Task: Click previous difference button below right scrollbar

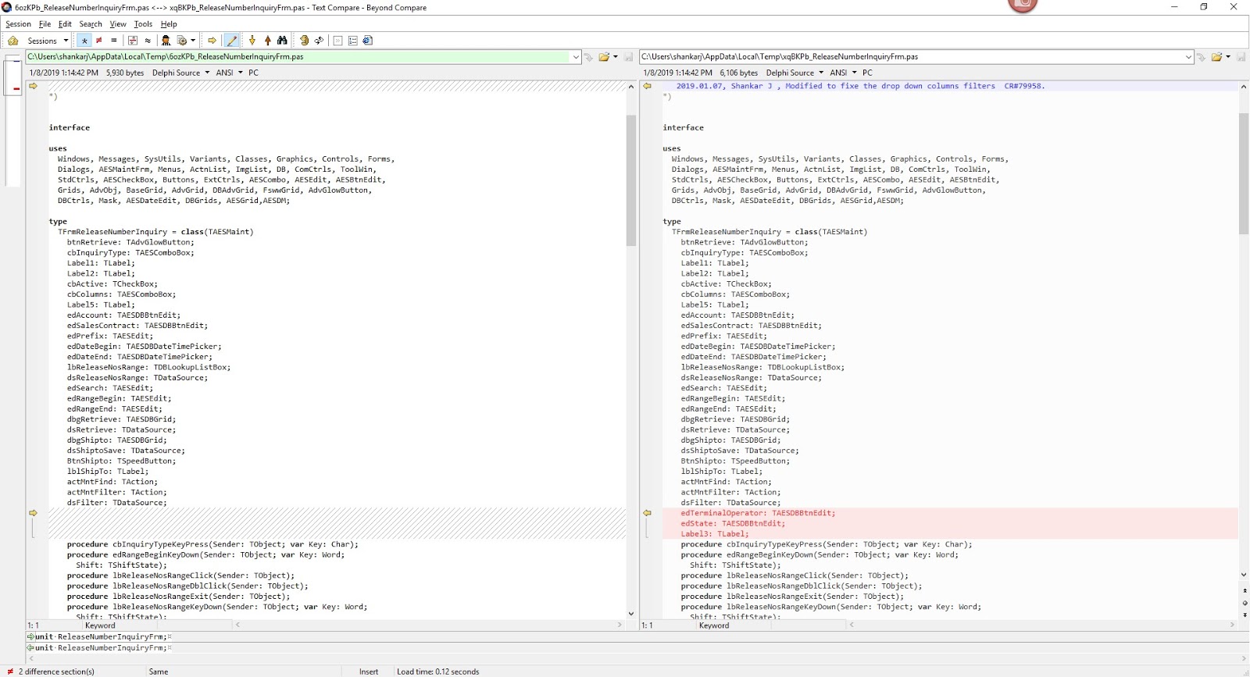Action: click(x=1244, y=590)
